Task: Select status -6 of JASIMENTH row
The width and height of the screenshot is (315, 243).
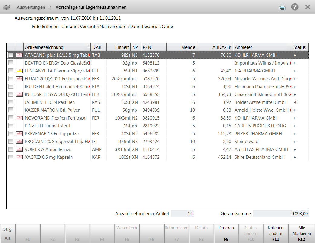Action: point(295,102)
